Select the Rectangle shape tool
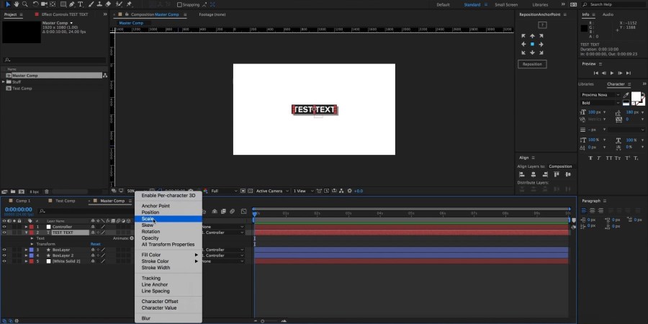648x324 pixels. (x=63, y=4)
